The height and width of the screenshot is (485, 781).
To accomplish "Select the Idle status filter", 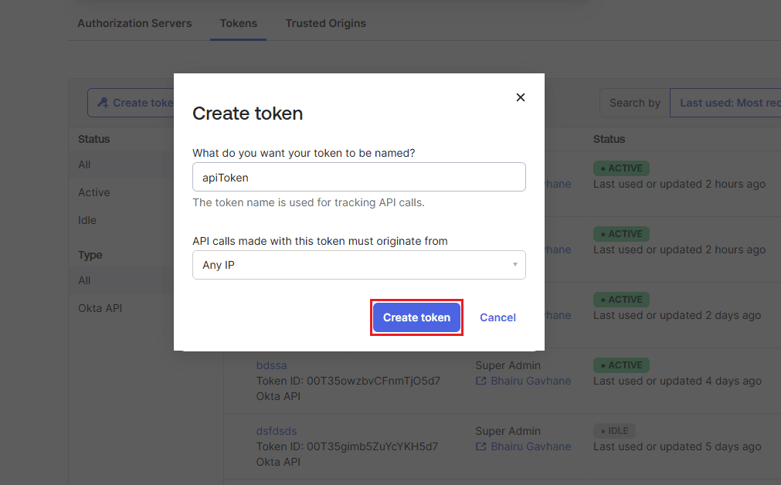I will pyautogui.click(x=87, y=220).
